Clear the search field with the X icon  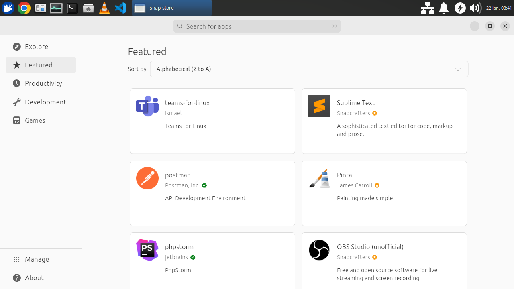[334, 26]
